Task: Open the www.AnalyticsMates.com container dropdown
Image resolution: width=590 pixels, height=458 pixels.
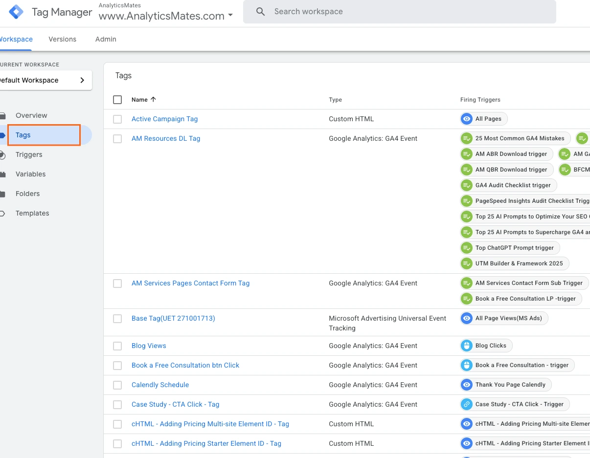Action: point(166,16)
